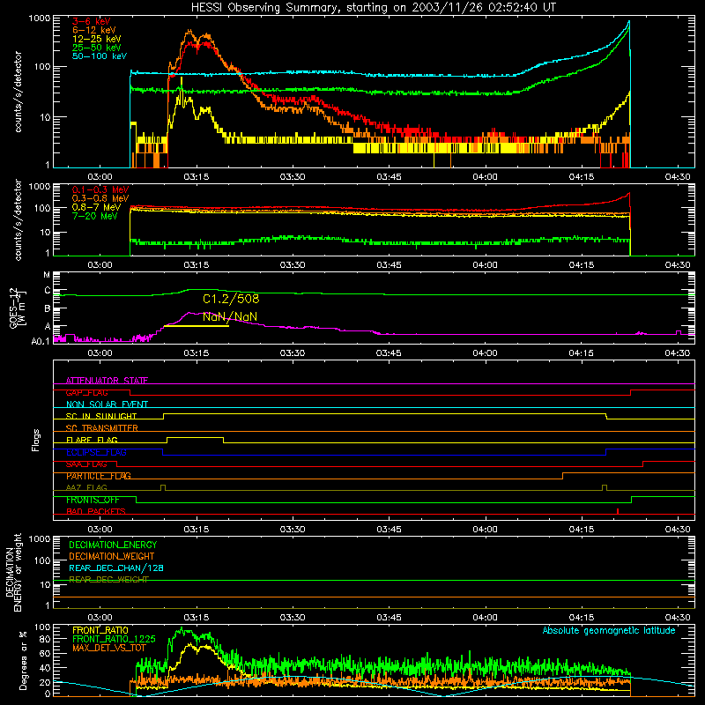This screenshot has height=705, width=705.
Task: Click the 03:15 tick under the keV panel
Action: 197,177
